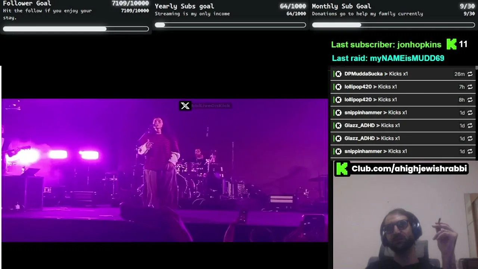Image resolution: width=478 pixels, height=269 pixels.
Task: Click the 'Last raid: myNAMEisMUDD69' label
Action: click(x=388, y=58)
